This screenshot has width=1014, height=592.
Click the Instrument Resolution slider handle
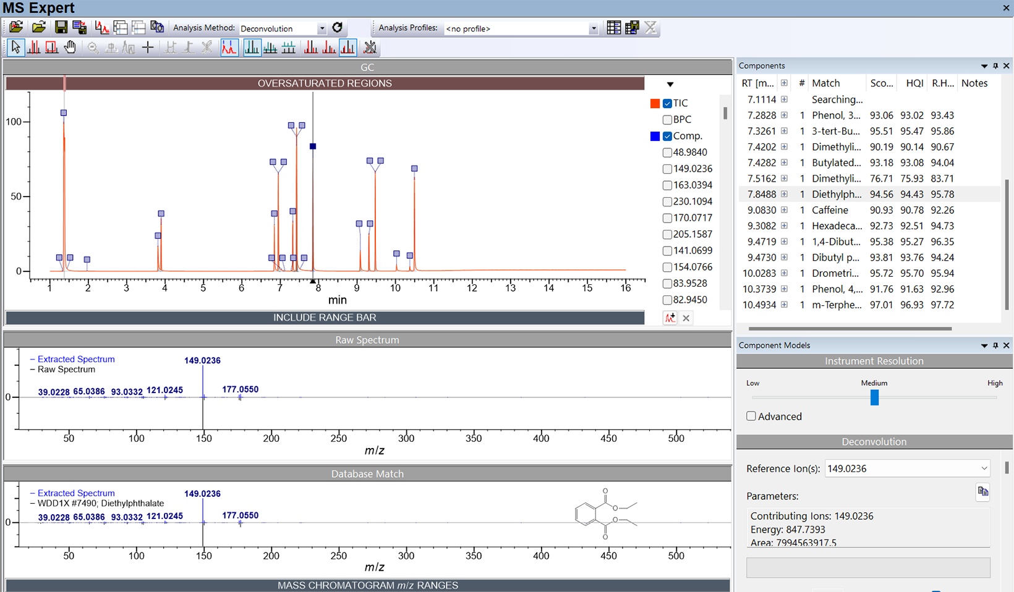(x=874, y=397)
